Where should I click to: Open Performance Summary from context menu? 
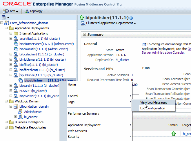83,113
